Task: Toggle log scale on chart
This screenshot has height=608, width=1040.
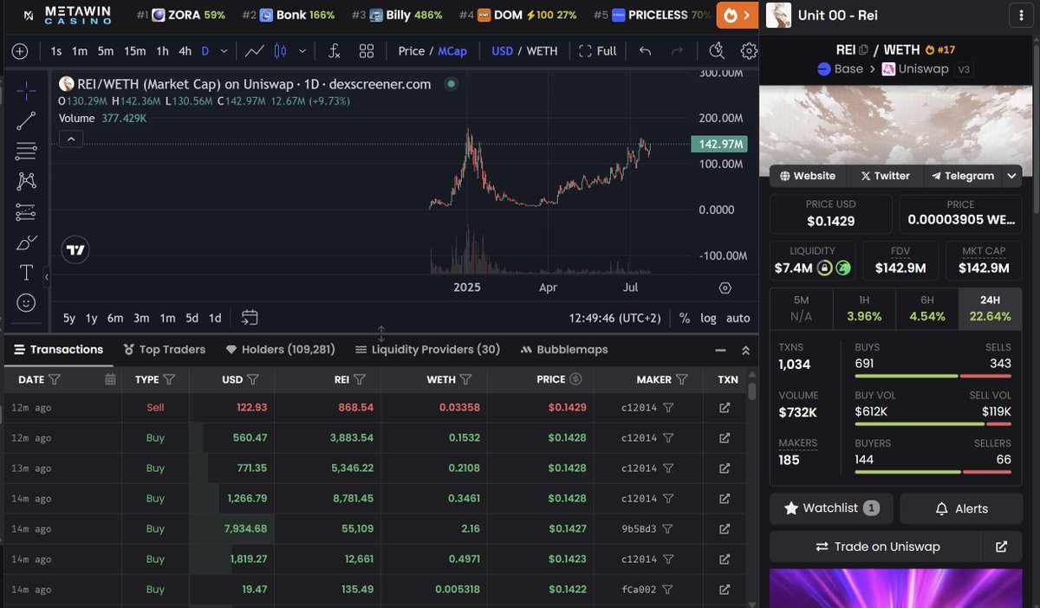Action: click(709, 318)
